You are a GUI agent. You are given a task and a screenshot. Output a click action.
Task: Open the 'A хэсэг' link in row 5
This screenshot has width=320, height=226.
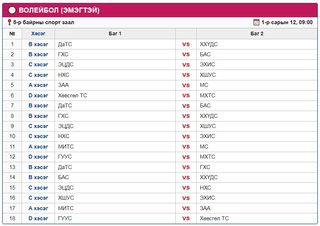(x=38, y=85)
